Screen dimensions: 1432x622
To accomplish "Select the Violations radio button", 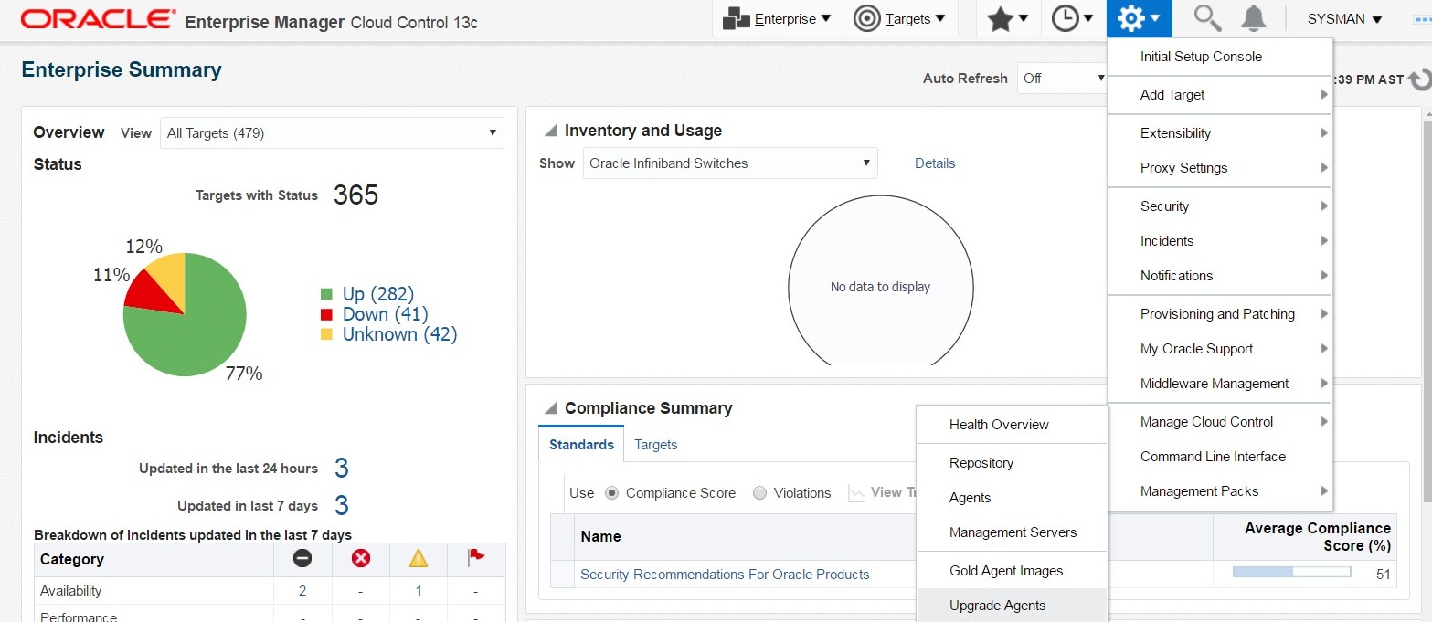I will click(759, 493).
